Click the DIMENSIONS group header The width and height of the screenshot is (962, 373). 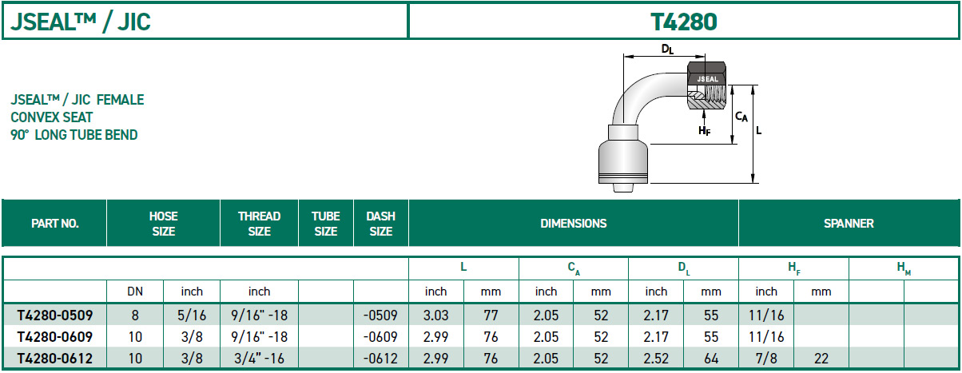[574, 224]
